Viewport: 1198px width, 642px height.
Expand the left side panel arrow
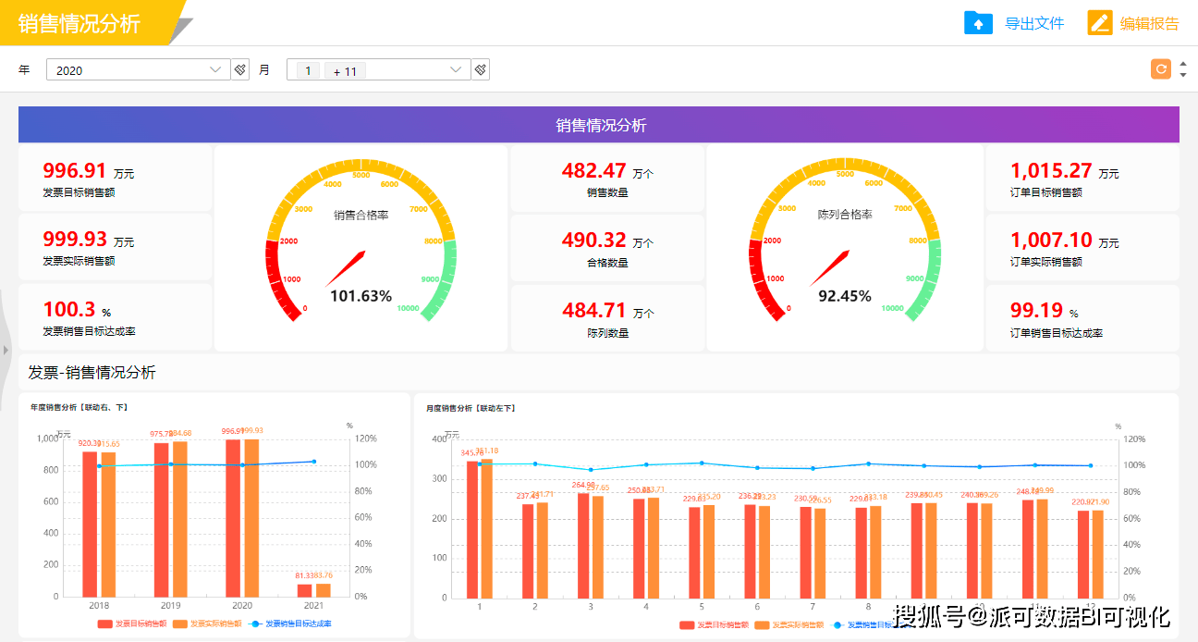[x=6, y=351]
